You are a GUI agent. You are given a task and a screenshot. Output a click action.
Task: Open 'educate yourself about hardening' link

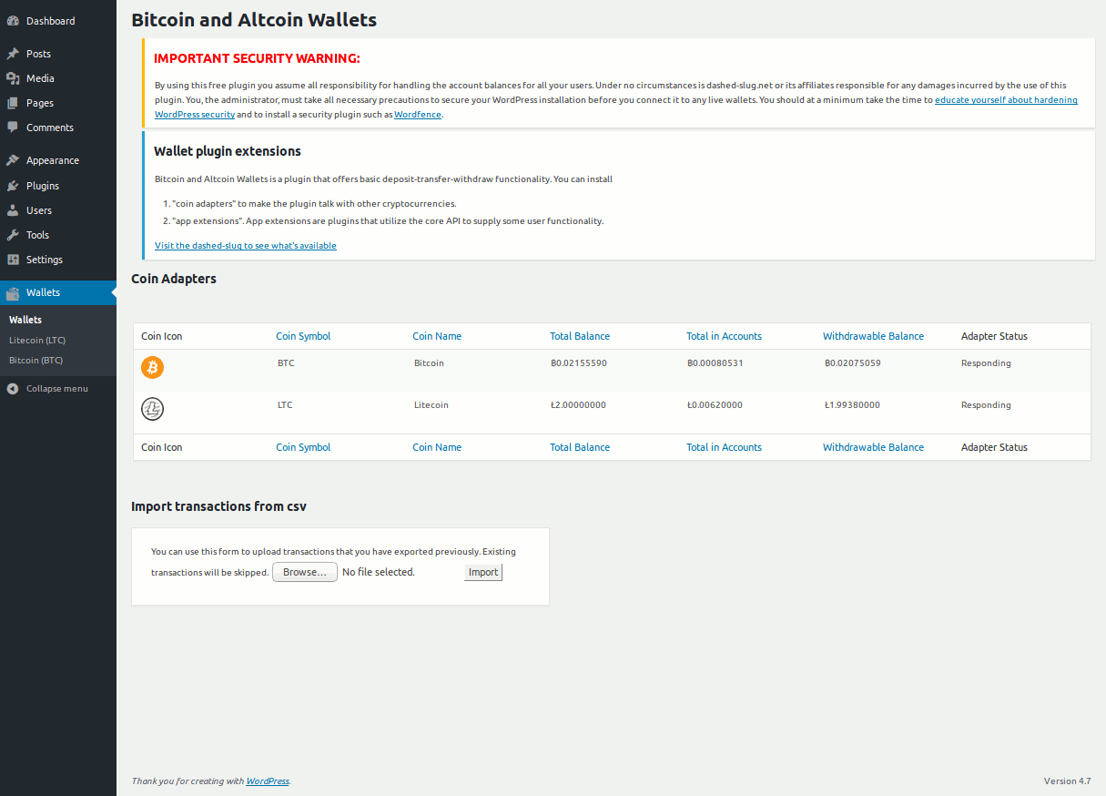point(1006,99)
